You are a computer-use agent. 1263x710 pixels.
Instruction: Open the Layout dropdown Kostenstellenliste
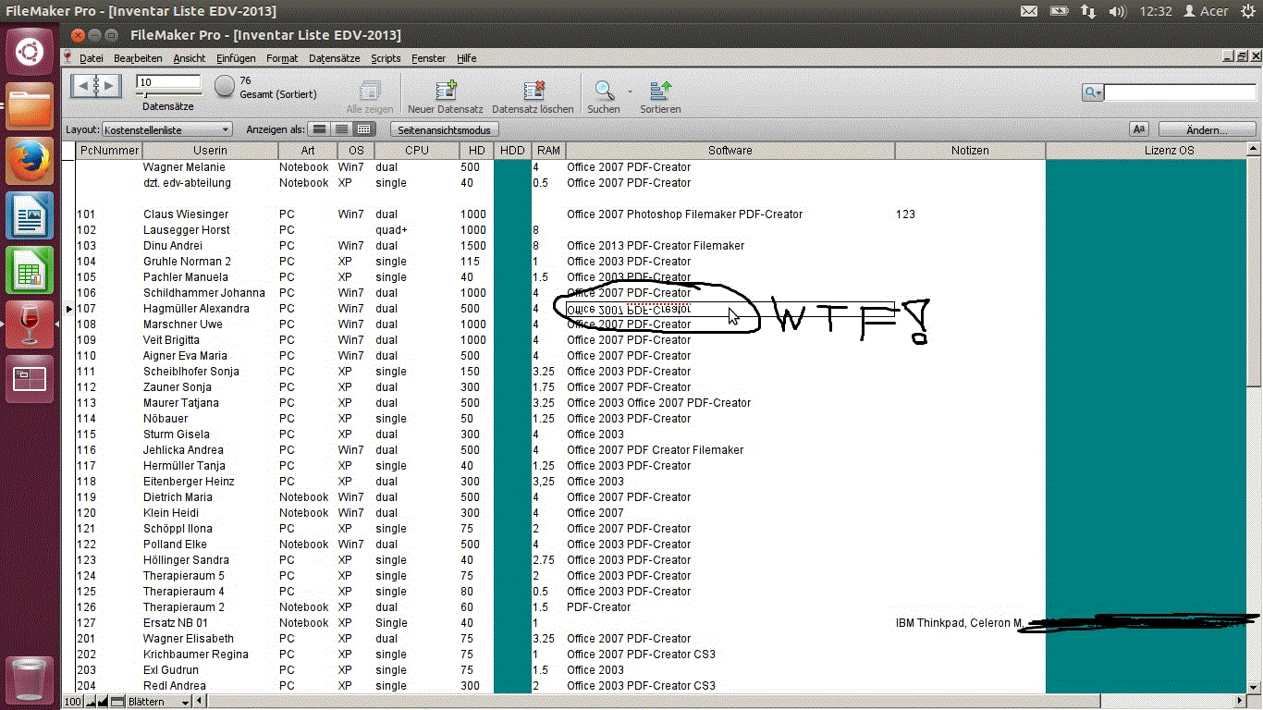click(x=166, y=130)
